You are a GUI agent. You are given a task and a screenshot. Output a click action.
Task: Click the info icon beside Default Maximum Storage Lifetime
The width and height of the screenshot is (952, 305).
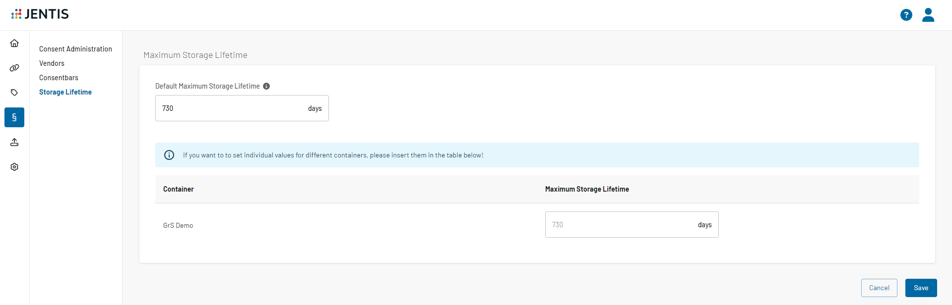tap(266, 86)
